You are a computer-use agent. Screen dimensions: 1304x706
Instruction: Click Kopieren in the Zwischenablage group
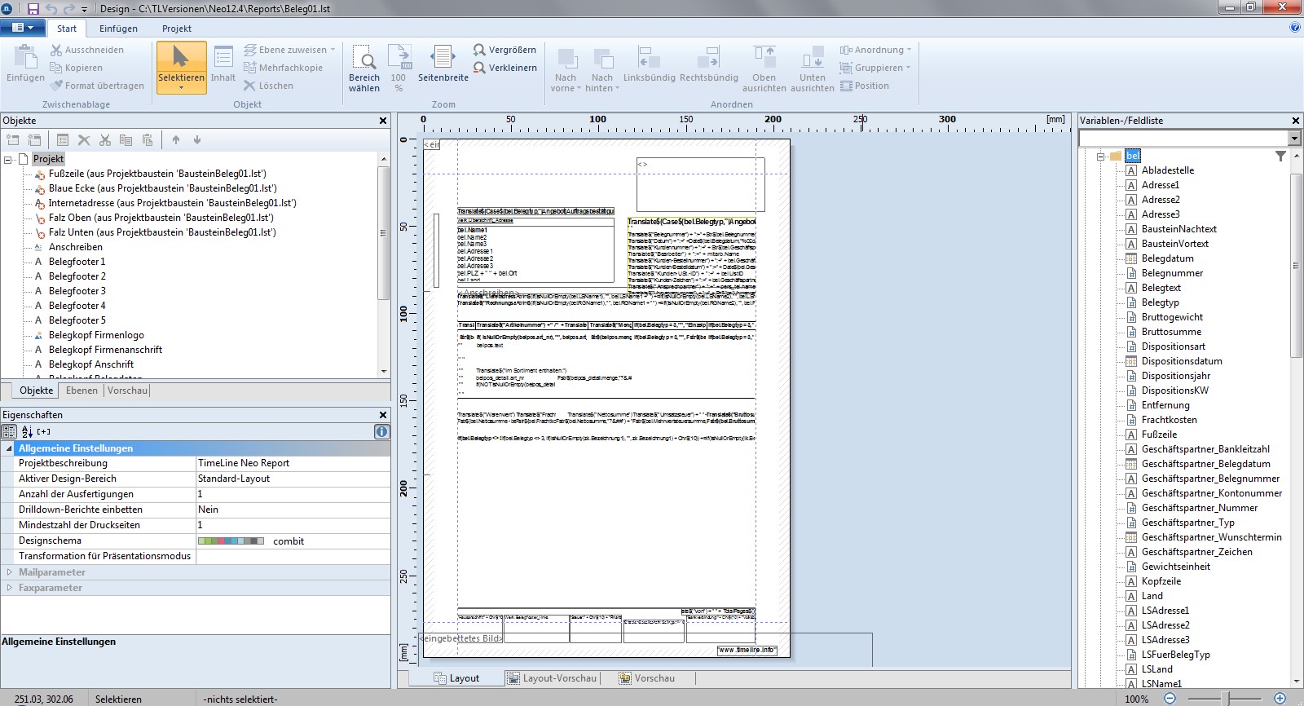point(76,68)
